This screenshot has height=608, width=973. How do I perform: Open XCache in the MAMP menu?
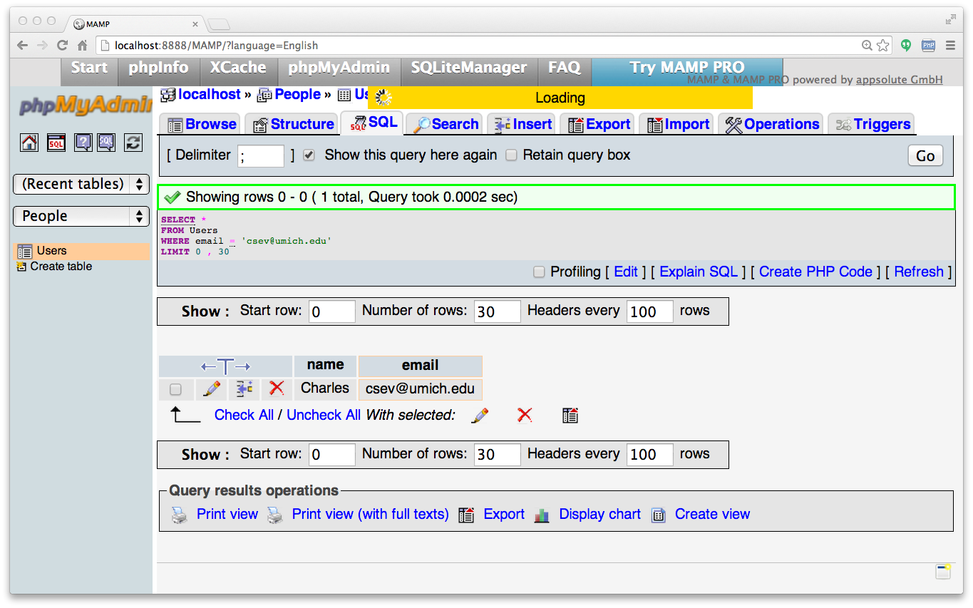click(x=238, y=68)
